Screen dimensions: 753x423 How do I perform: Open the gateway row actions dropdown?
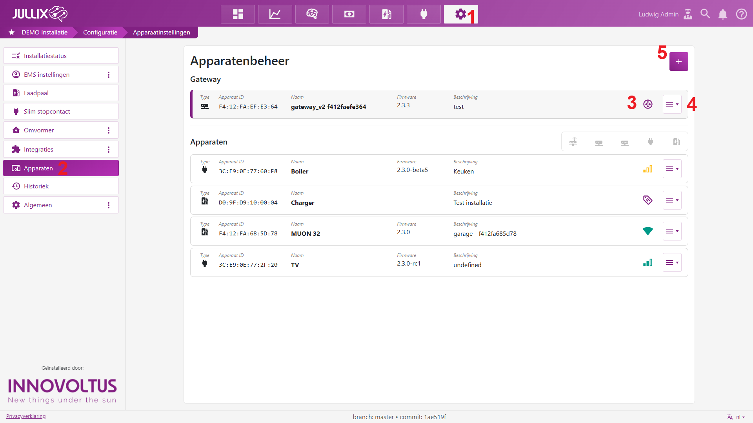tap(672, 104)
